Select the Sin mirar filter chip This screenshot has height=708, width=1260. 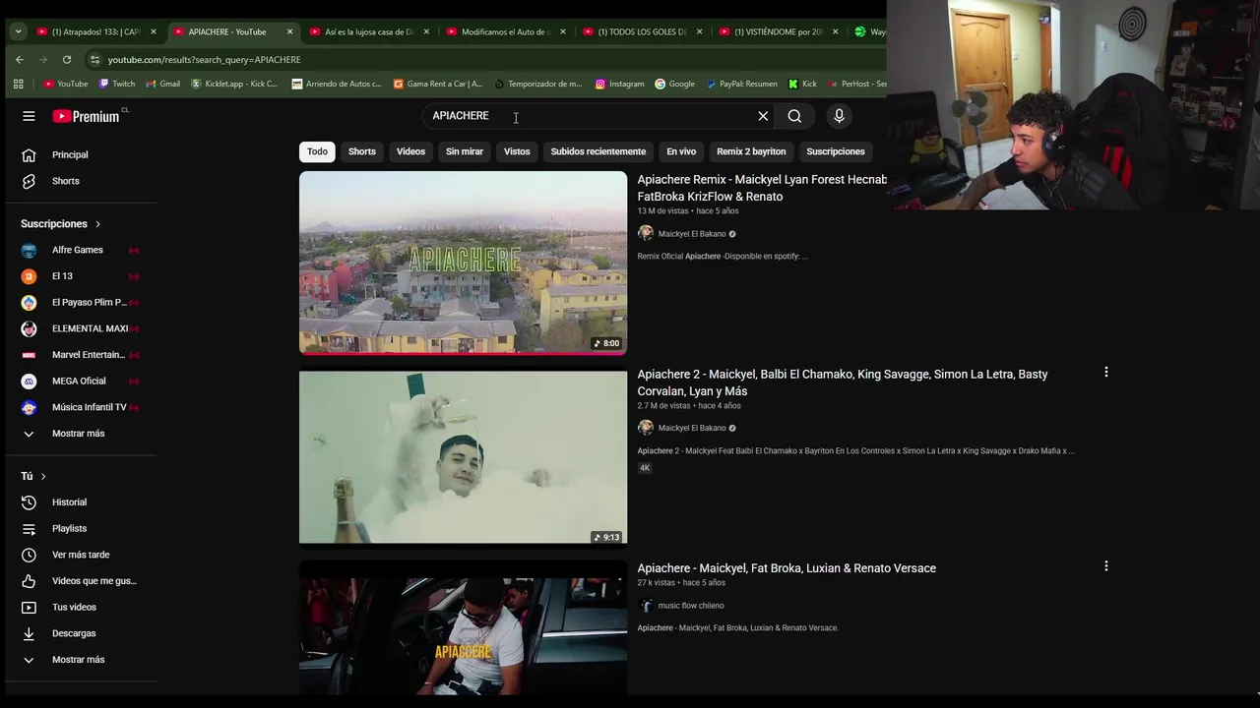[465, 151]
